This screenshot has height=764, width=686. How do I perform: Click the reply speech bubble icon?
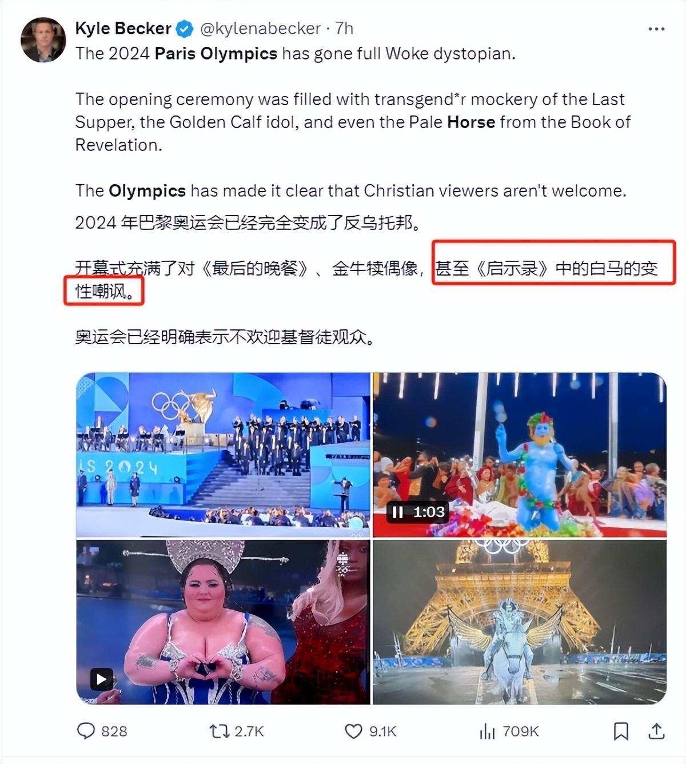coord(85,731)
